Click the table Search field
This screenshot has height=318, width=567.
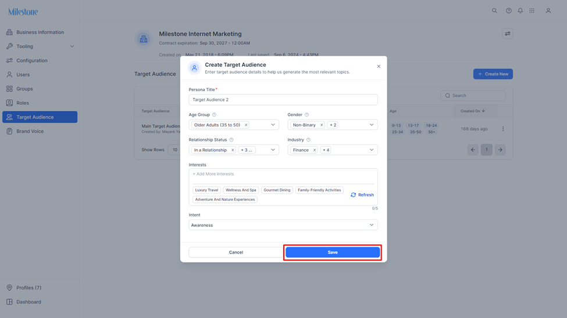pos(473,96)
